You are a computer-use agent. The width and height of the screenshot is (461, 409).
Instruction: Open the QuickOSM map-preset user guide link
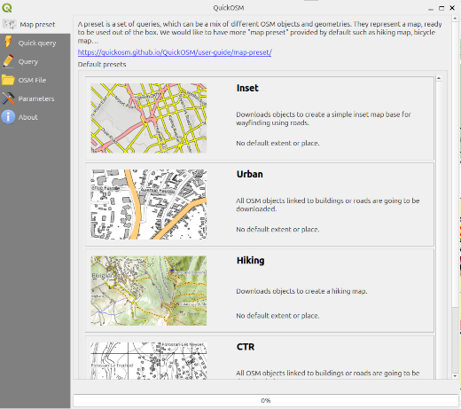[x=175, y=52]
